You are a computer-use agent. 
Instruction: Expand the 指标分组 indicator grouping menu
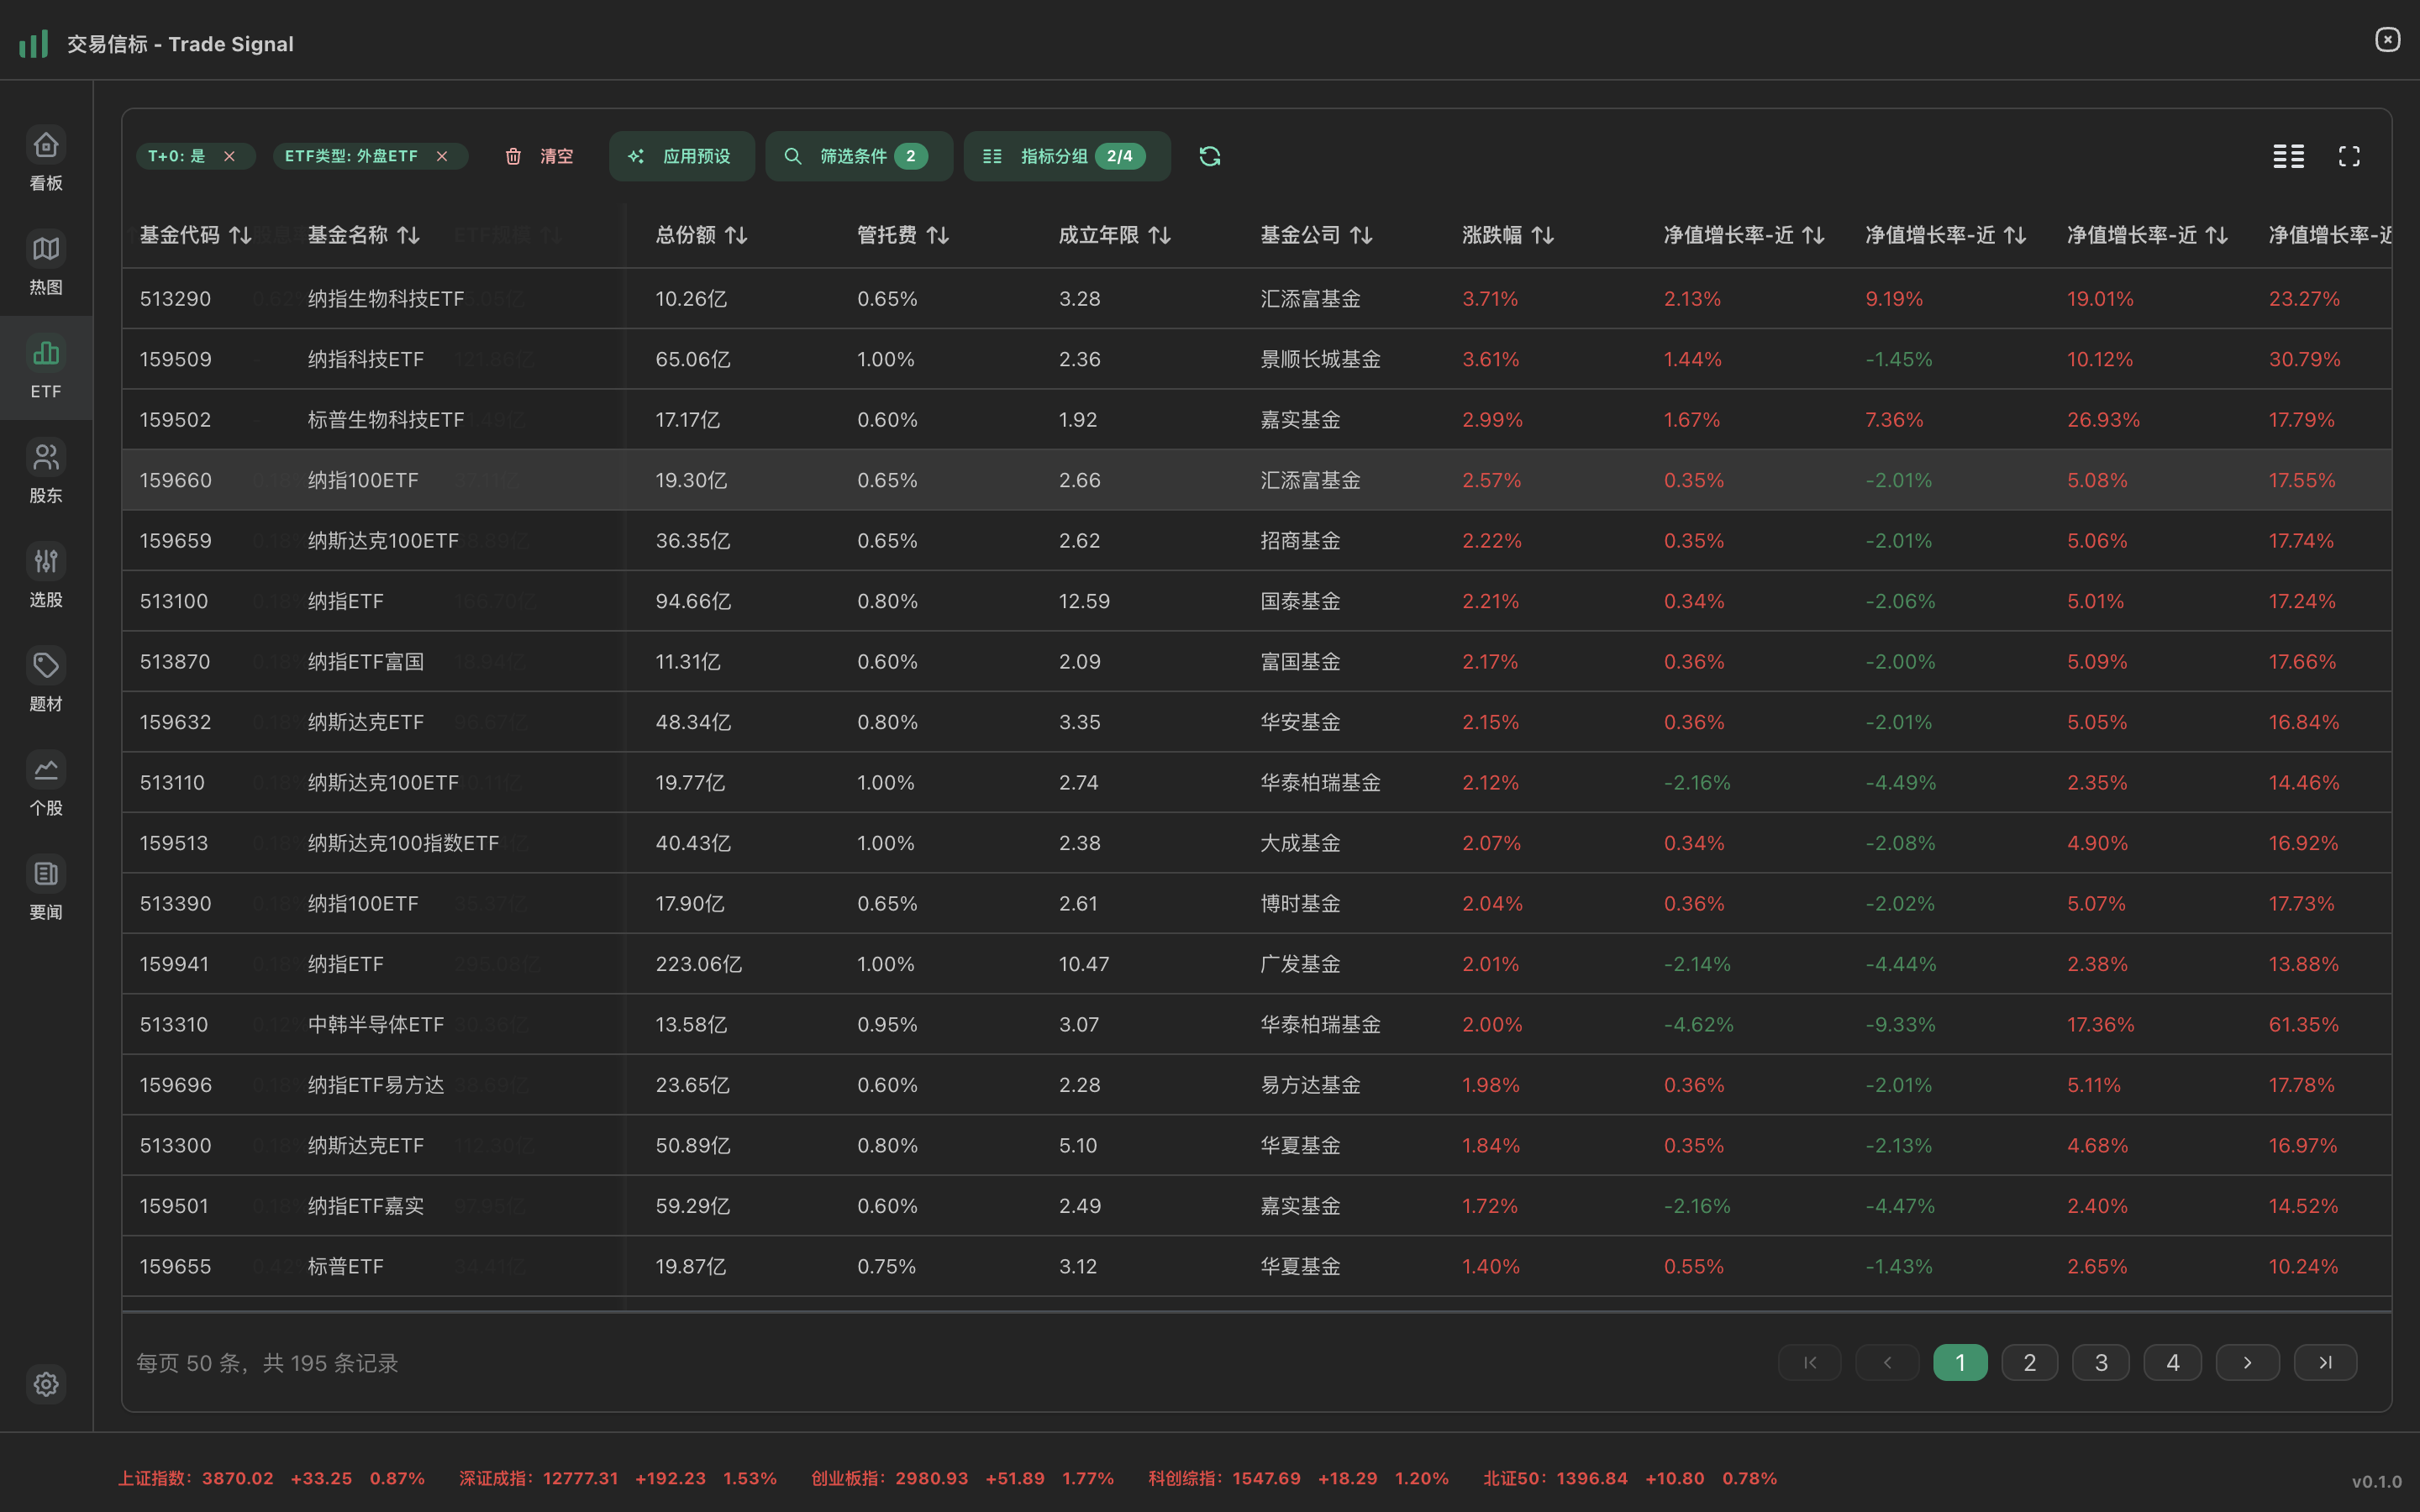point(1066,156)
